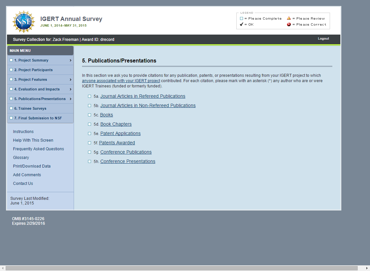Open the Add Comments link
370x271 pixels.
click(27, 175)
